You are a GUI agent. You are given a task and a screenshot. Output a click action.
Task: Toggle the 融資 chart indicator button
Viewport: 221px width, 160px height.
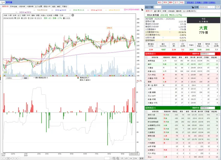coord(24,15)
